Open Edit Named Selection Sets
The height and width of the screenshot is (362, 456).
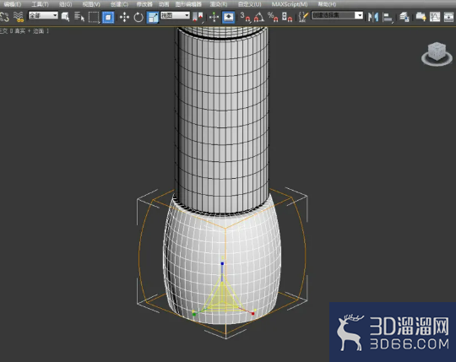pyautogui.click(x=303, y=17)
